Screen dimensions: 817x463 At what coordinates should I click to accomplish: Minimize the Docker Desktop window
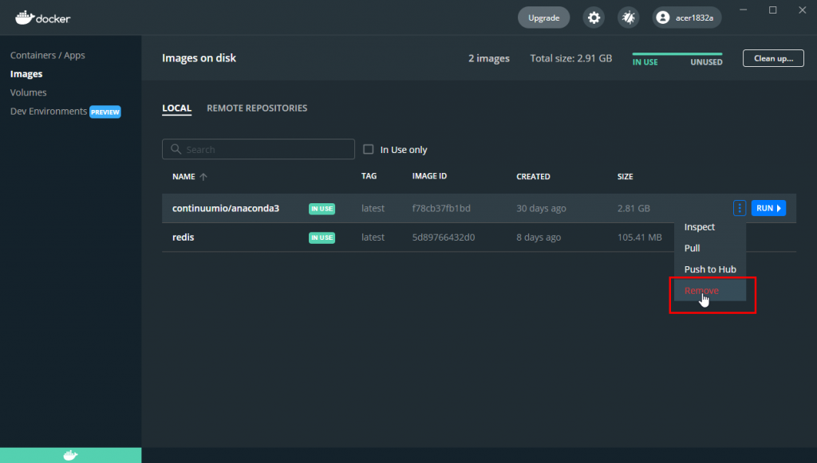point(743,10)
